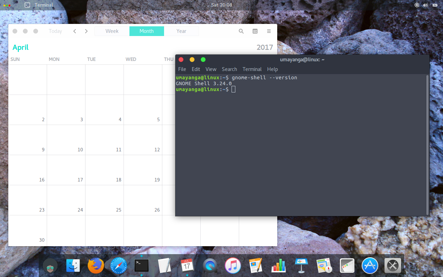Image resolution: width=443 pixels, height=277 pixels.
Task: Click the 'April' month heading in Calendar
Action: coord(20,47)
